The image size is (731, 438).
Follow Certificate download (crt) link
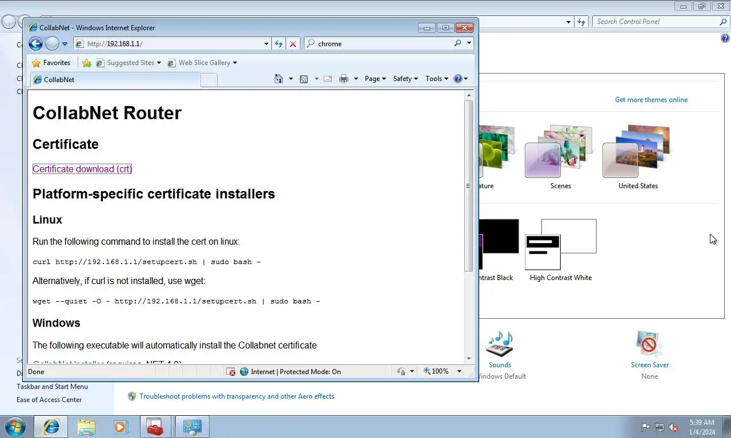82,169
